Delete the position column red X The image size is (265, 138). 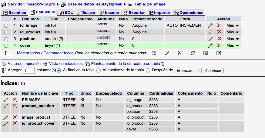pos(220,39)
